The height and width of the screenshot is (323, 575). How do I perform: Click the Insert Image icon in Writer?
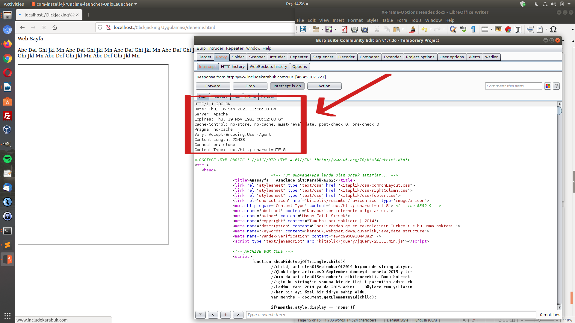pos(498,29)
